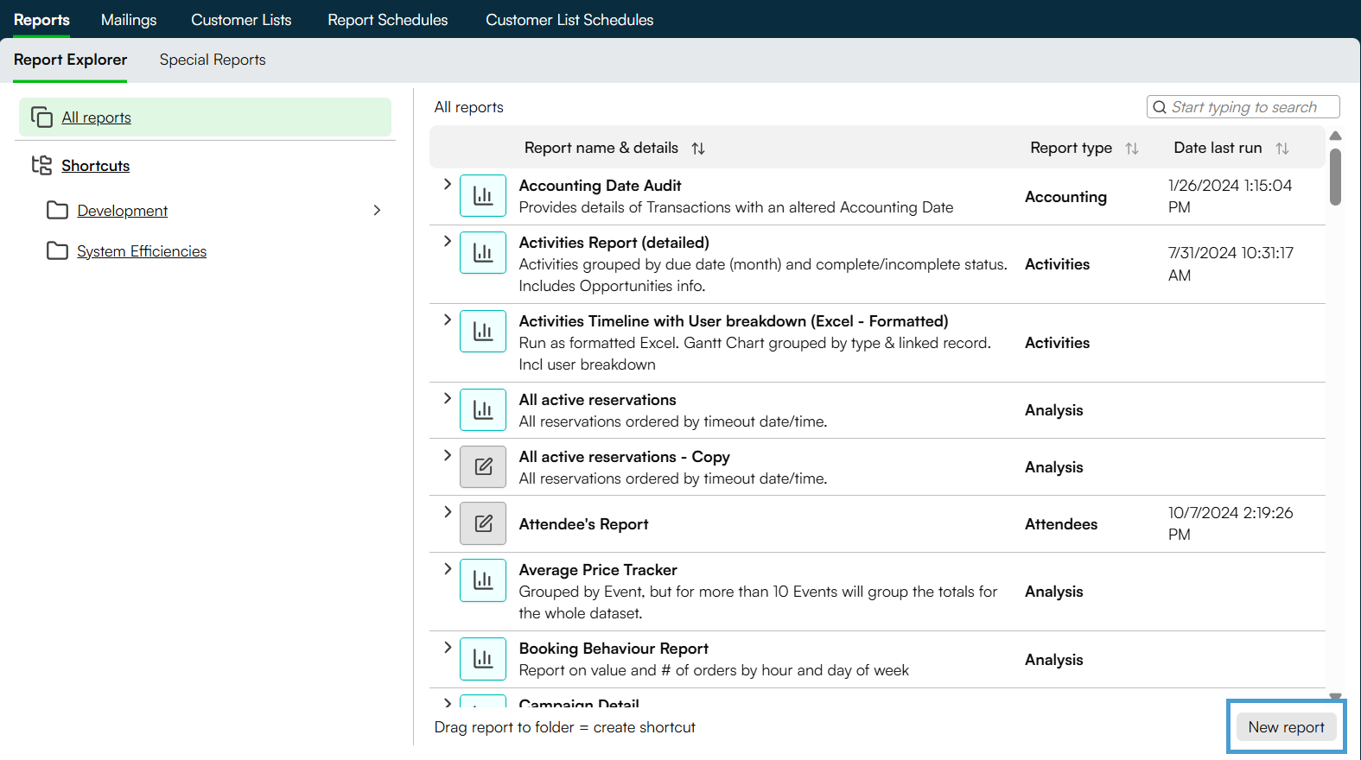Image resolution: width=1361 pixels, height=760 pixels.
Task: Click the Shortcuts tree icon
Action: coord(41,165)
